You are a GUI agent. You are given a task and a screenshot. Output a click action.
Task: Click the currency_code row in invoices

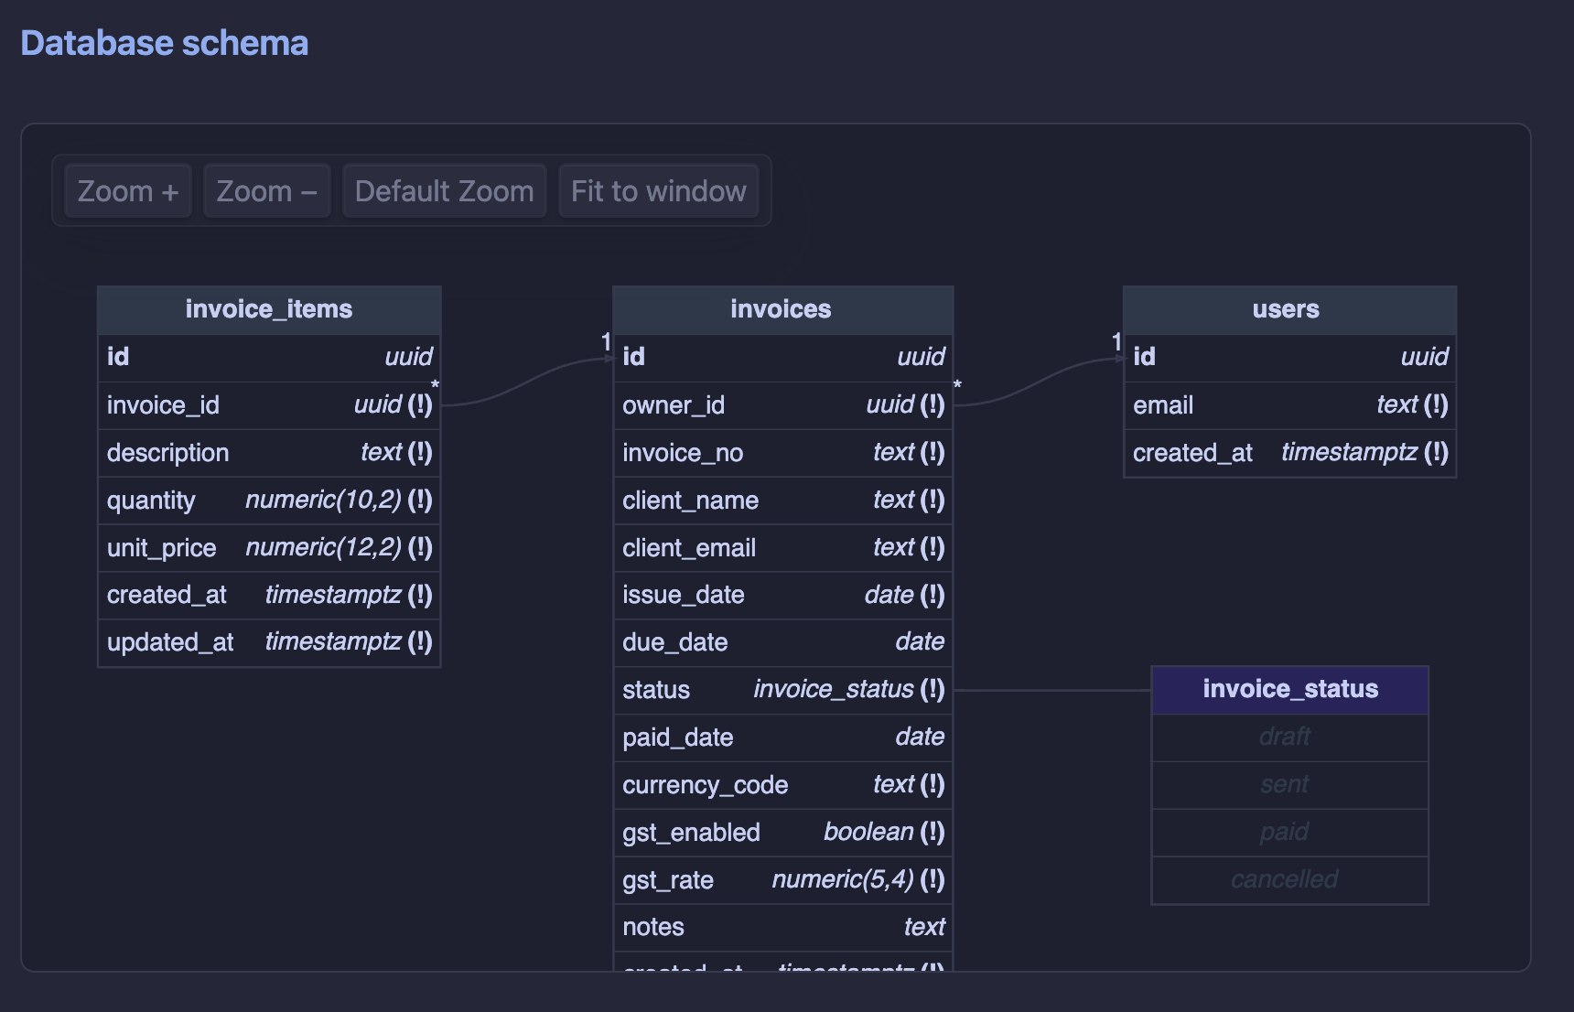pos(782,785)
